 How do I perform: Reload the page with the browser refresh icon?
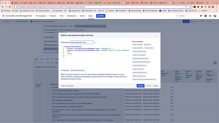[x=10, y=7]
